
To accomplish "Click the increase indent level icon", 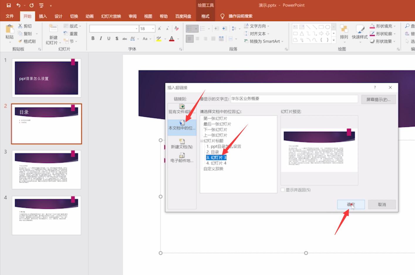I will pyautogui.click(x=225, y=28).
